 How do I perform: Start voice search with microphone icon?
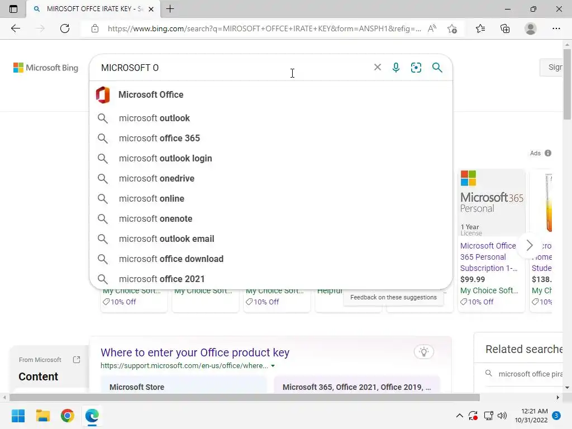tap(396, 67)
